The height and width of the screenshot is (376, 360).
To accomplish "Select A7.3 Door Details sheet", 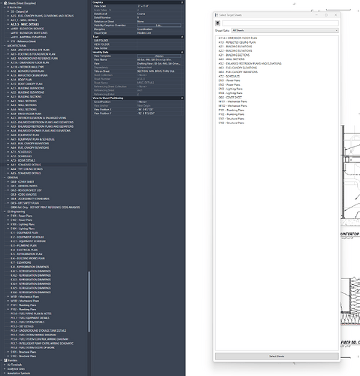I will (23, 160).
